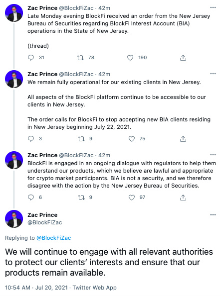Share the regulators dialogue tweet
The image size is (221, 296).
click(x=183, y=197)
